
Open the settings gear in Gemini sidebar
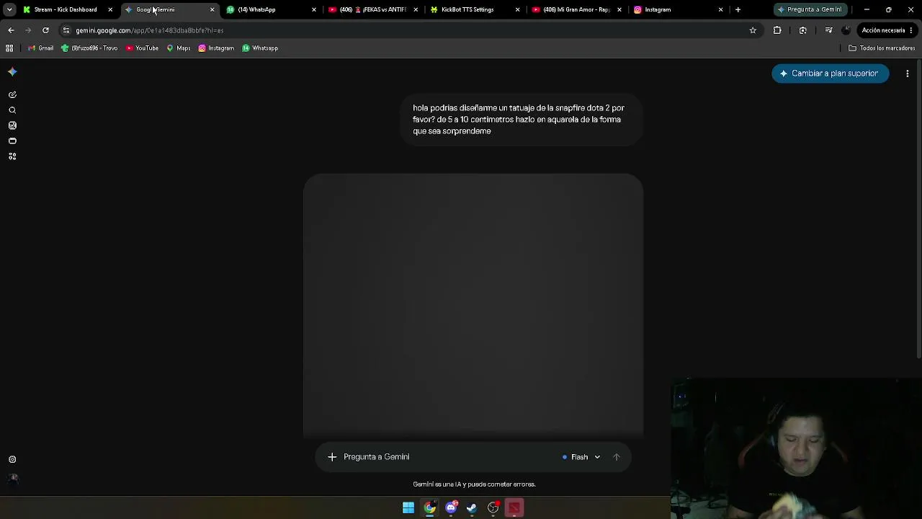(12, 459)
